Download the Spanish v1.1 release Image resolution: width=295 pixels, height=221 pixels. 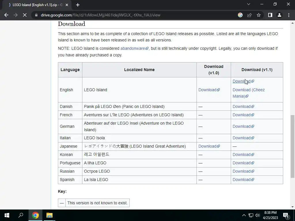(243, 180)
